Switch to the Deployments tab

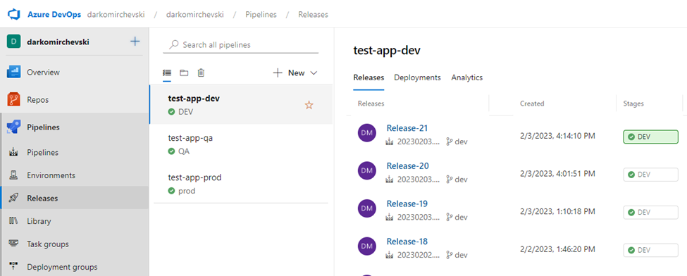pyautogui.click(x=418, y=77)
